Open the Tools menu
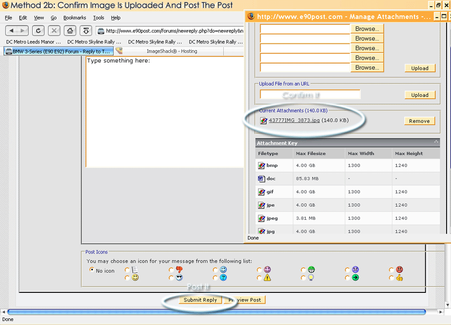 [98, 18]
